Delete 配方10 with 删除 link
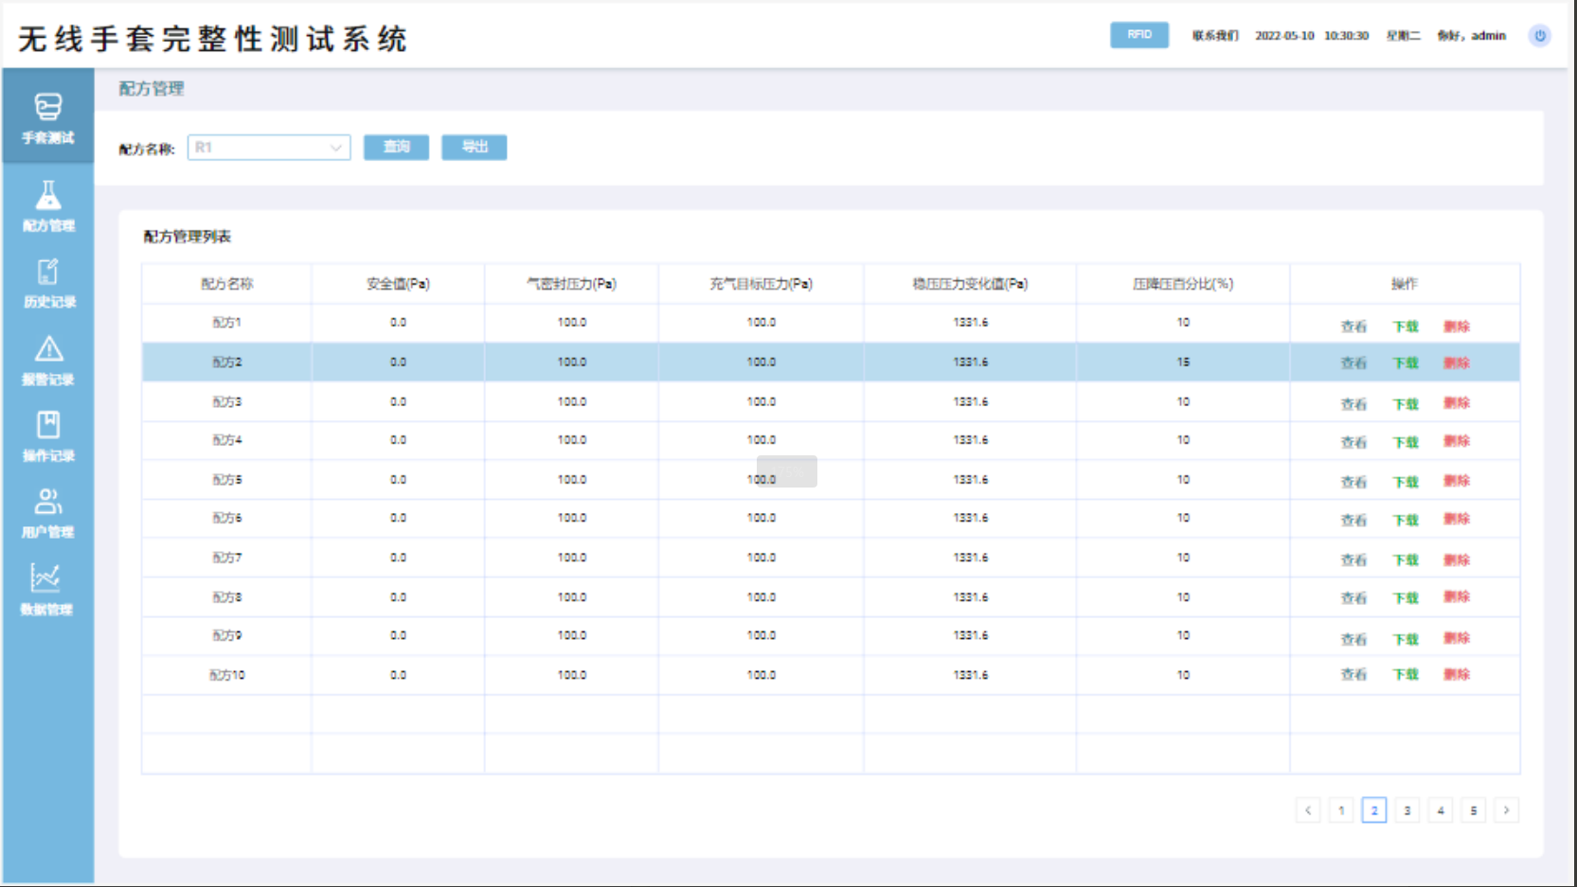The width and height of the screenshot is (1577, 887). 1457,675
